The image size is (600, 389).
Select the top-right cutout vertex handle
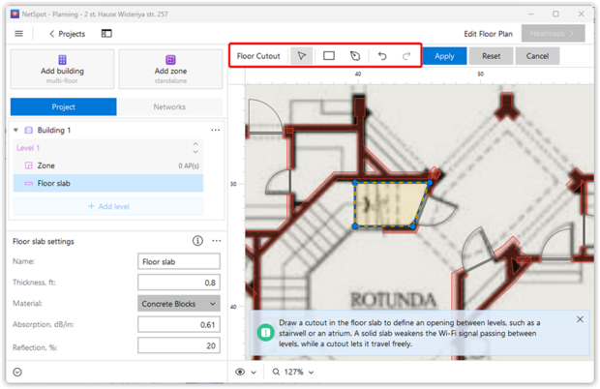[430, 183]
